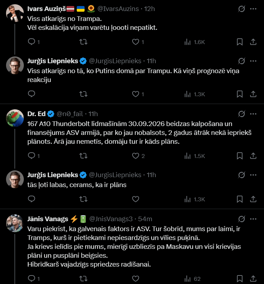Bookmark Jurģis Liepnieks's "tās ļoti labas" reply
The width and height of the screenshot is (264, 284).
(240, 199)
